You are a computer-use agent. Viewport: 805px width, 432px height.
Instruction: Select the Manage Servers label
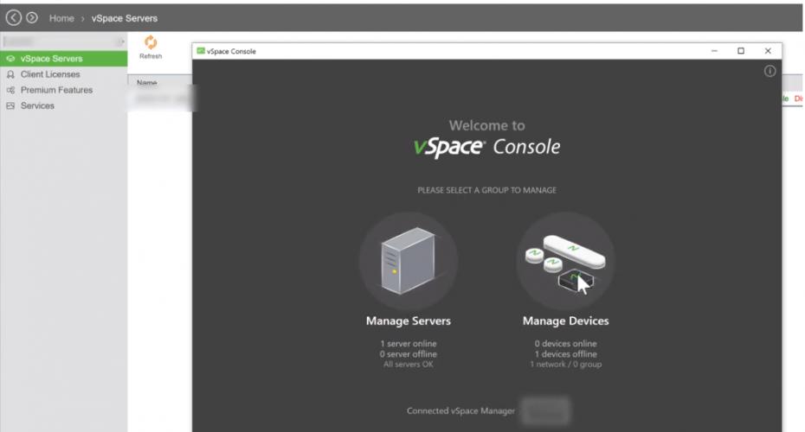pos(409,321)
